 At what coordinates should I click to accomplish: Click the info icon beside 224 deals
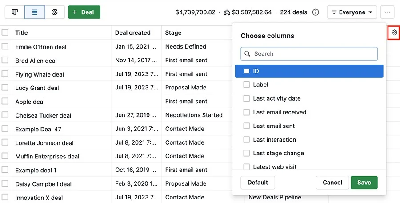[316, 12]
